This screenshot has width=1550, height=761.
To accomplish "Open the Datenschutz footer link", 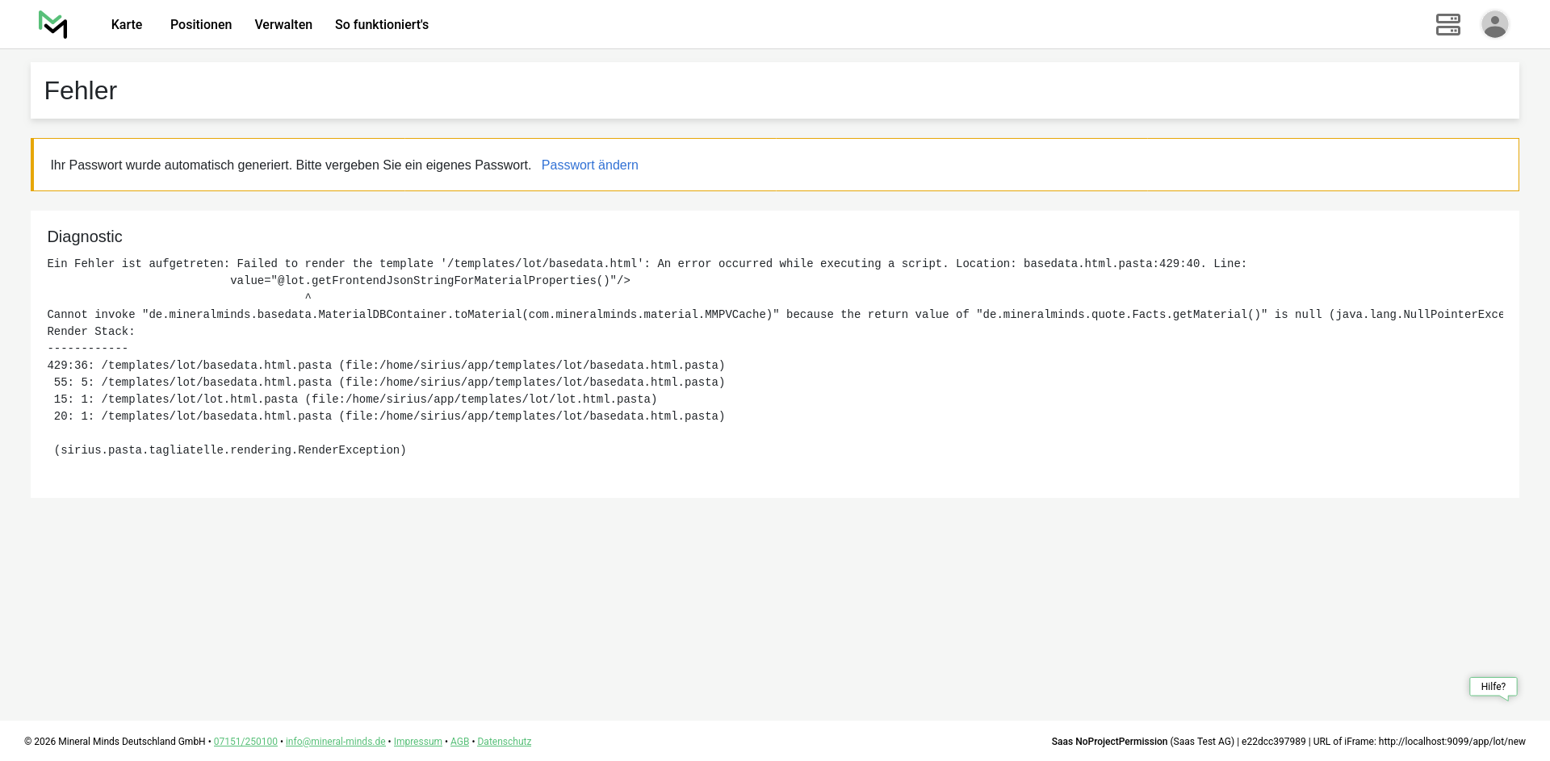I will (x=504, y=742).
